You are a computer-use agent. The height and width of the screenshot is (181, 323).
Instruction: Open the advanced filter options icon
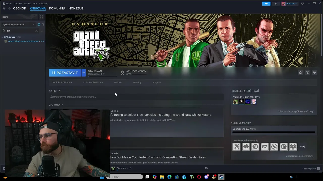[42, 31]
